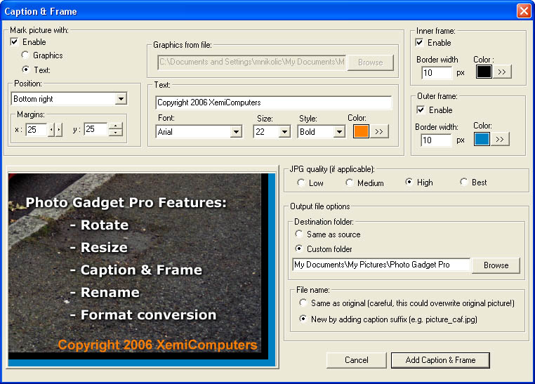The height and width of the screenshot is (384, 535).
Task: Open text color picker with >> button
Action: (x=379, y=131)
